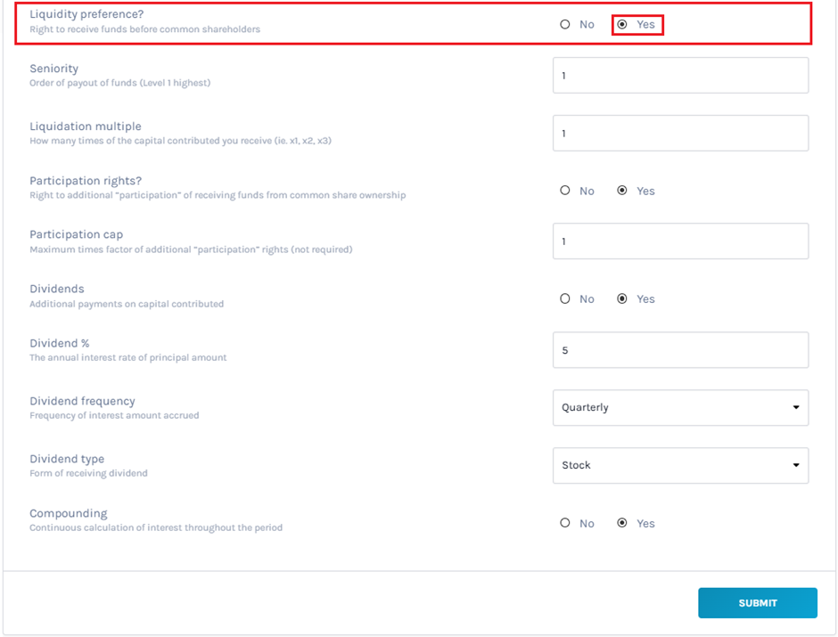Select No for Participation rights

tap(565, 191)
